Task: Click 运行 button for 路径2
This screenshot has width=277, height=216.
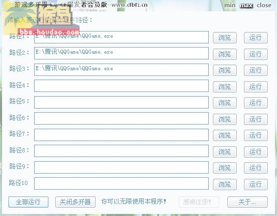Action: [x=256, y=54]
